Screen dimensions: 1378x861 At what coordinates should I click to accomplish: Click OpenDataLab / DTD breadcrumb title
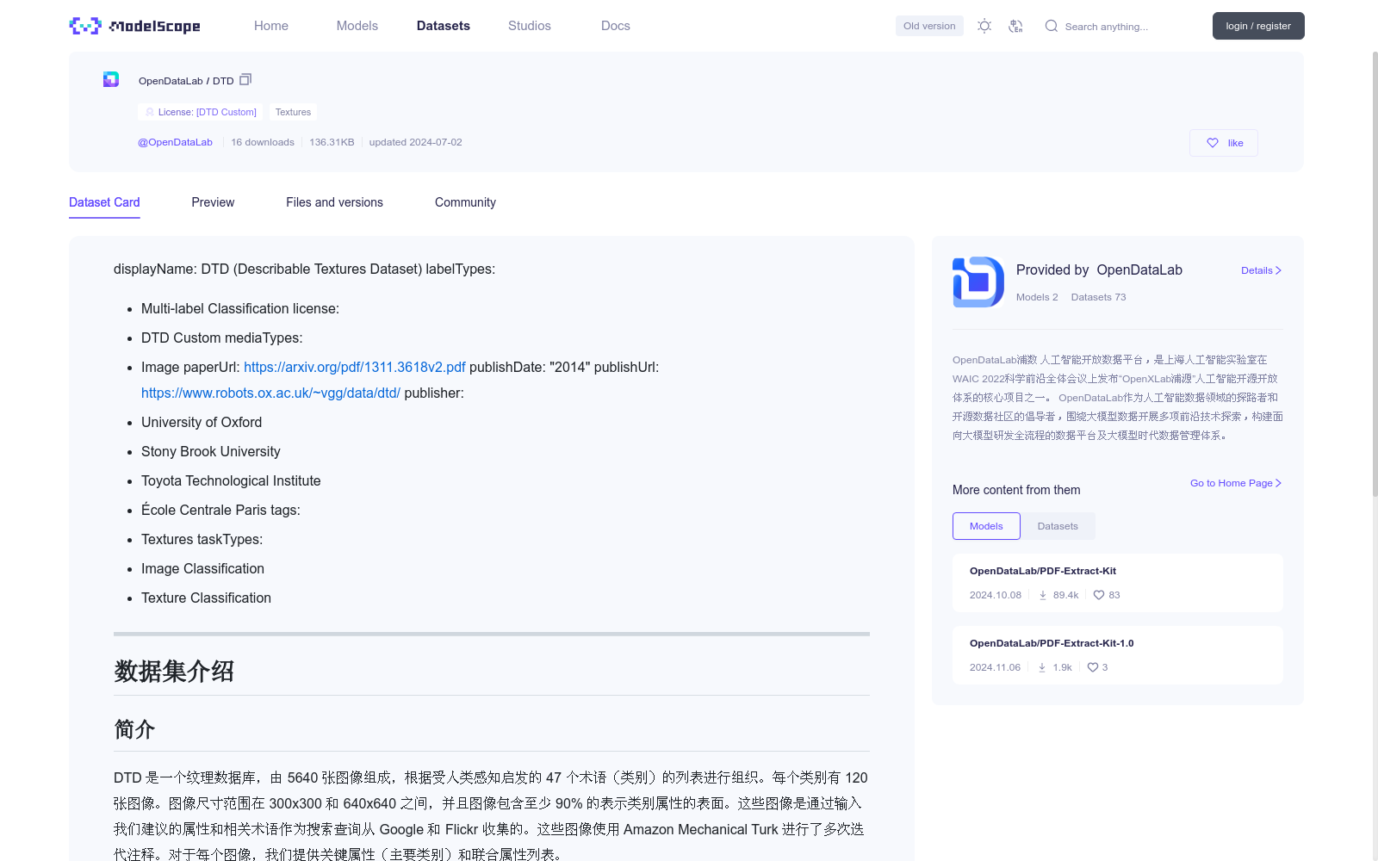[x=186, y=81]
